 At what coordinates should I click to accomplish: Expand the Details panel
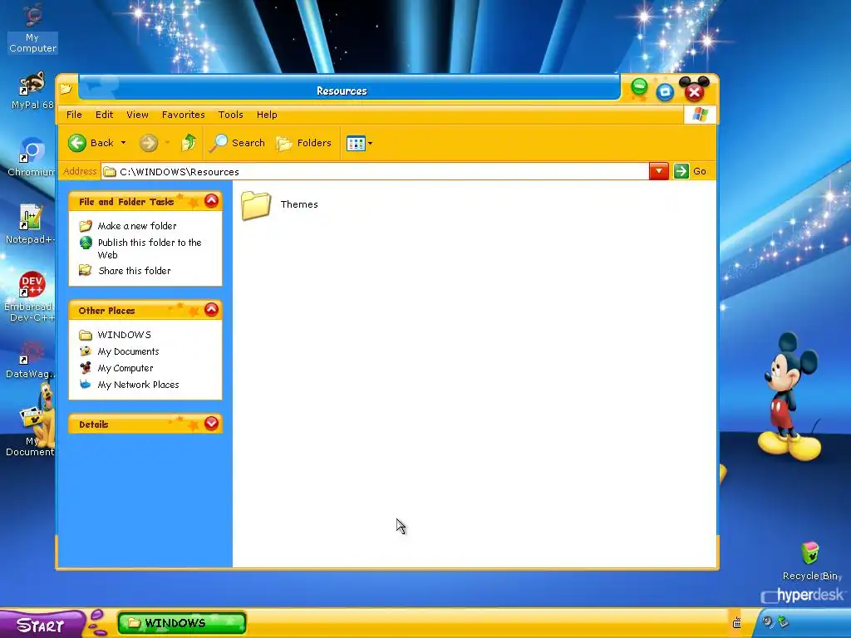pyautogui.click(x=211, y=424)
